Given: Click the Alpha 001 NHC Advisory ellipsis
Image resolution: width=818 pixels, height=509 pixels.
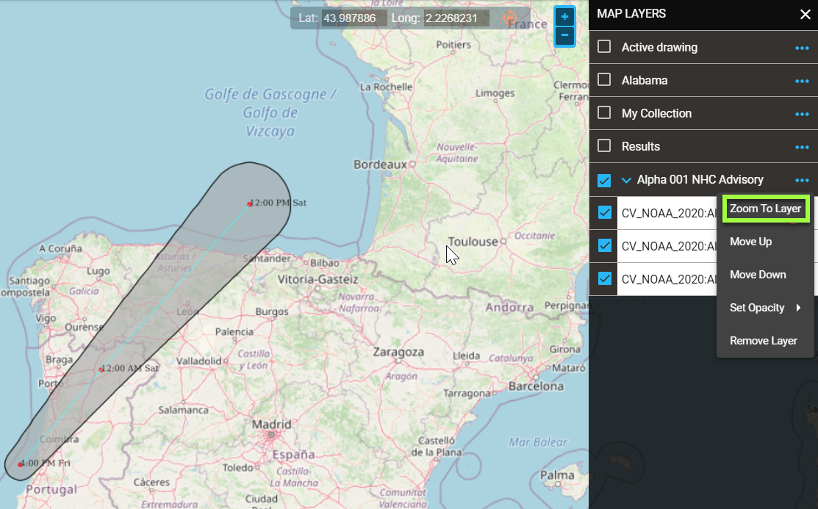Looking at the screenshot, I should click(x=802, y=180).
